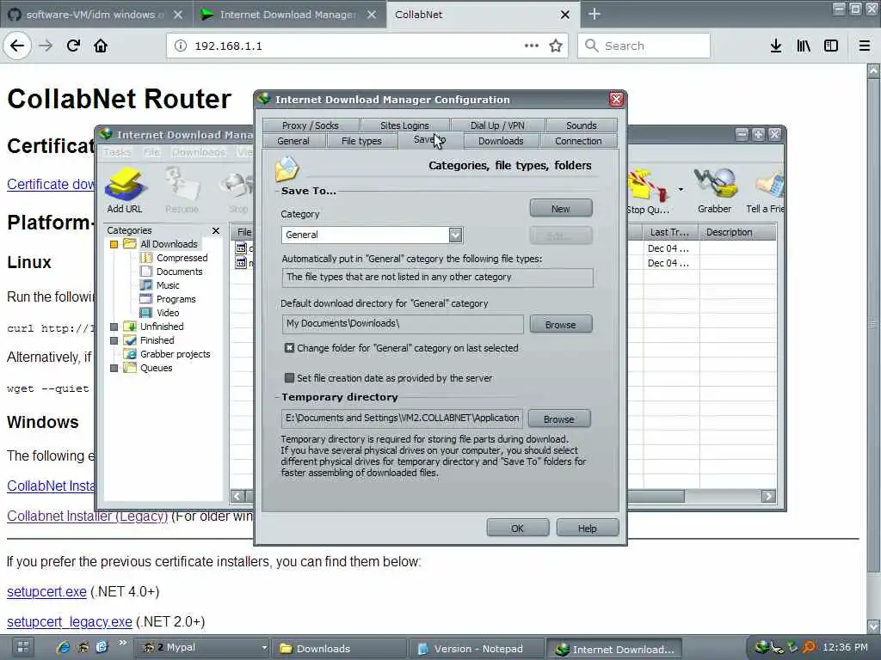Open the hamburger application menu
Image resolution: width=881 pixels, height=660 pixels.
(864, 46)
